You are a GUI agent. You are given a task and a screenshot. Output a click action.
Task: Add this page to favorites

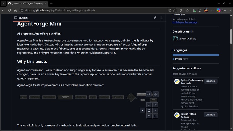(174, 10)
